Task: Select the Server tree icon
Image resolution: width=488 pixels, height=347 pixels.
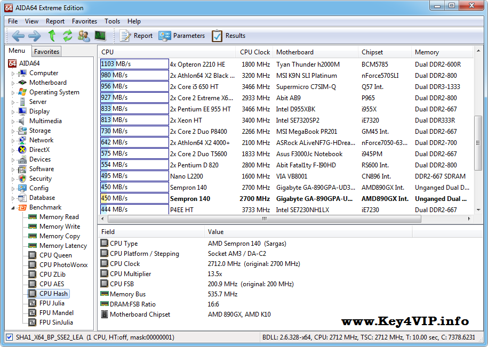Action: coord(22,102)
